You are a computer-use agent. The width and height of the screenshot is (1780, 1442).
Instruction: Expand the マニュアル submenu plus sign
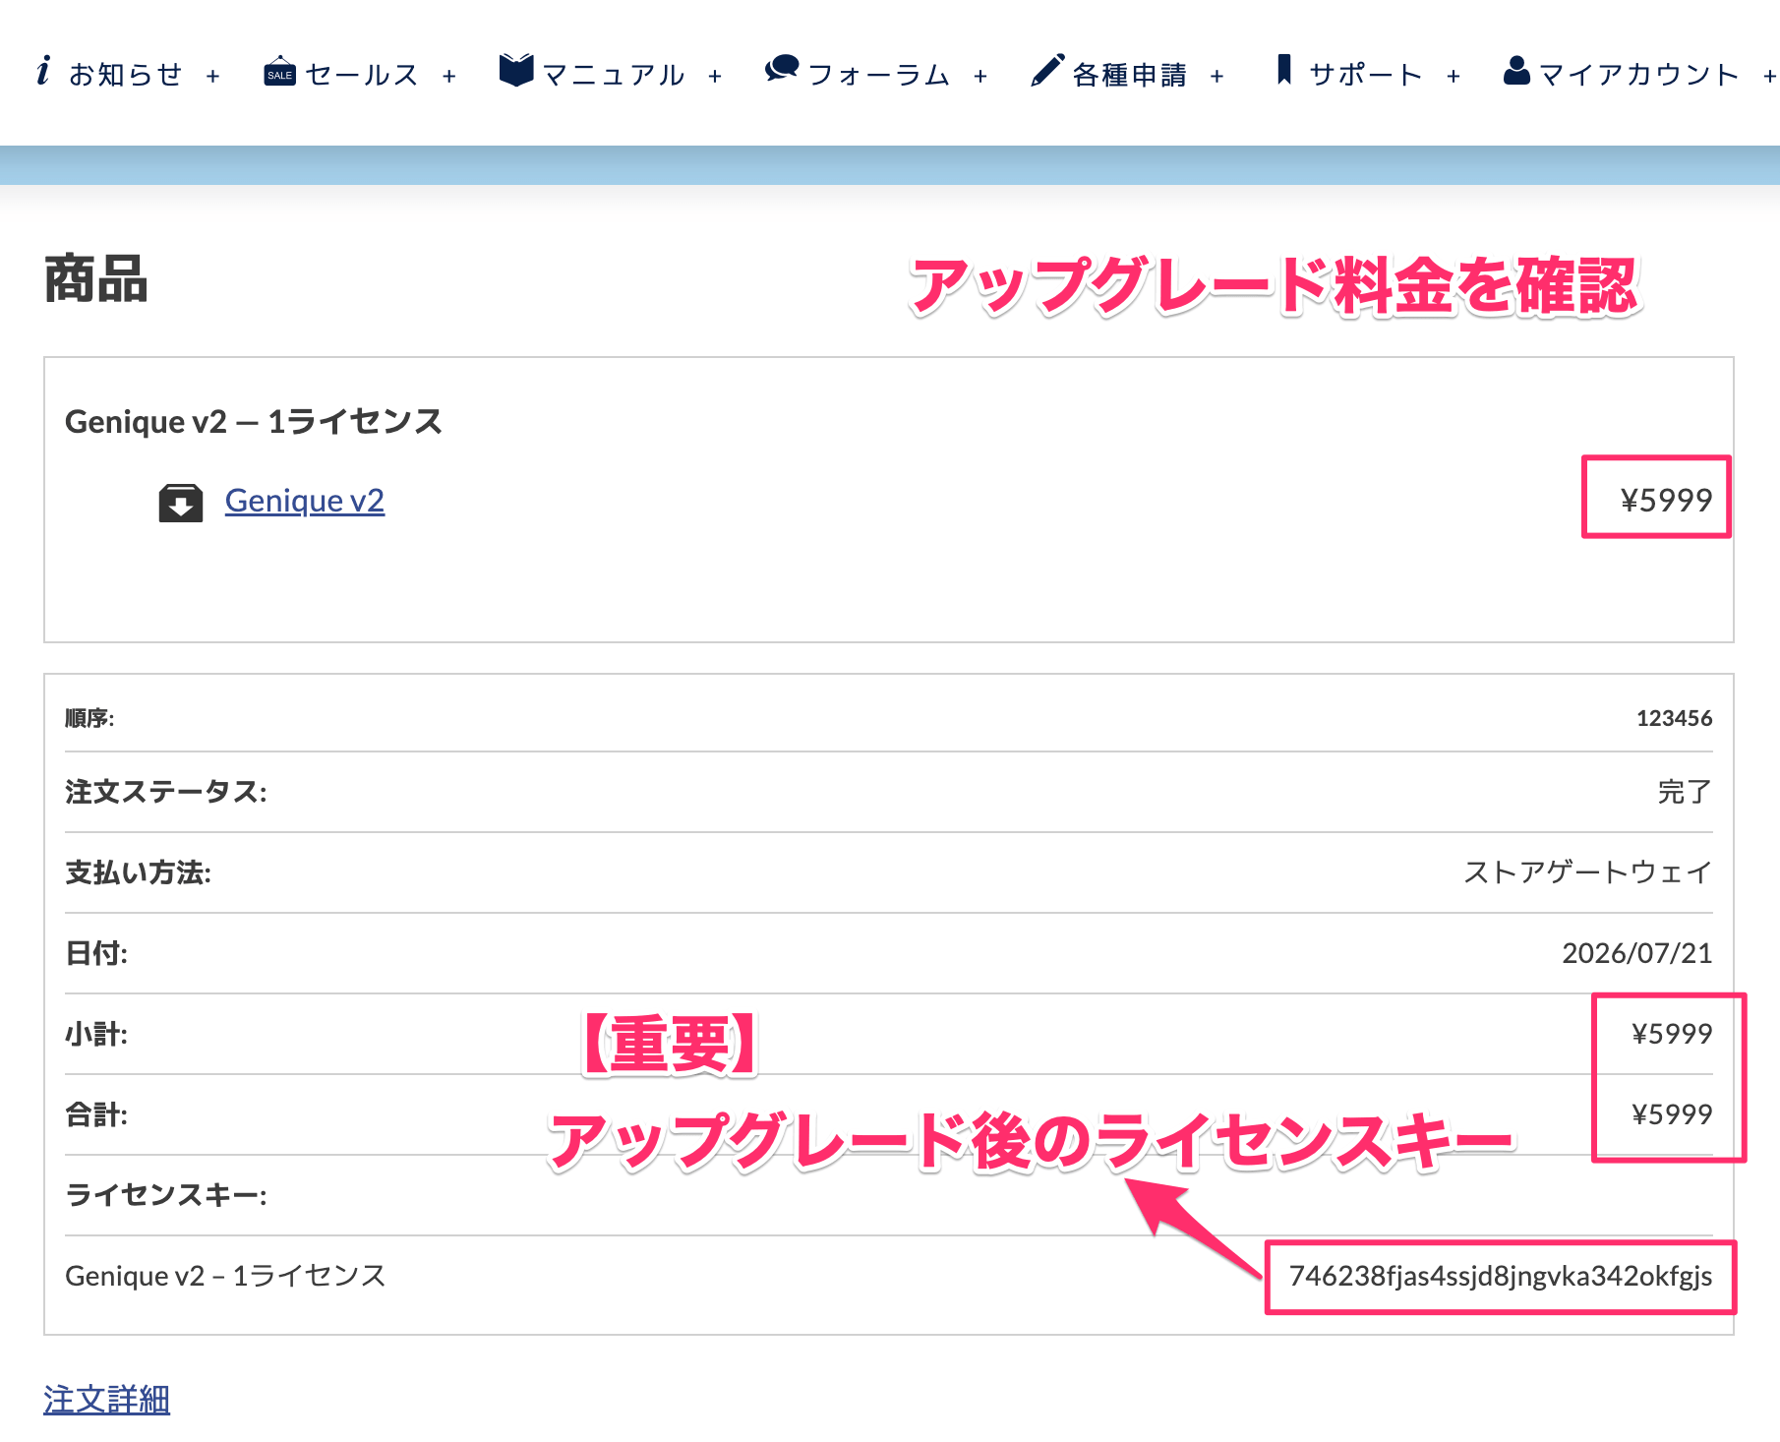click(715, 76)
